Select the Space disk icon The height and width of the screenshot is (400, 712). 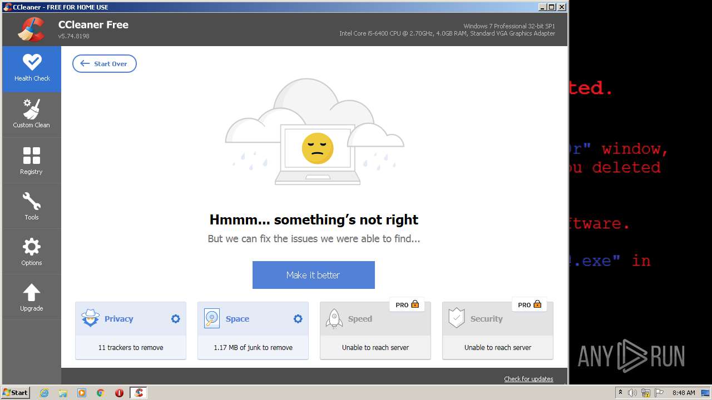tap(212, 318)
